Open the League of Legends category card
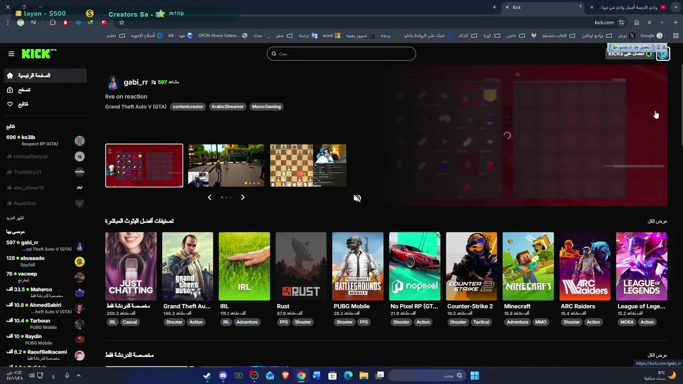The image size is (683, 384). point(641,266)
